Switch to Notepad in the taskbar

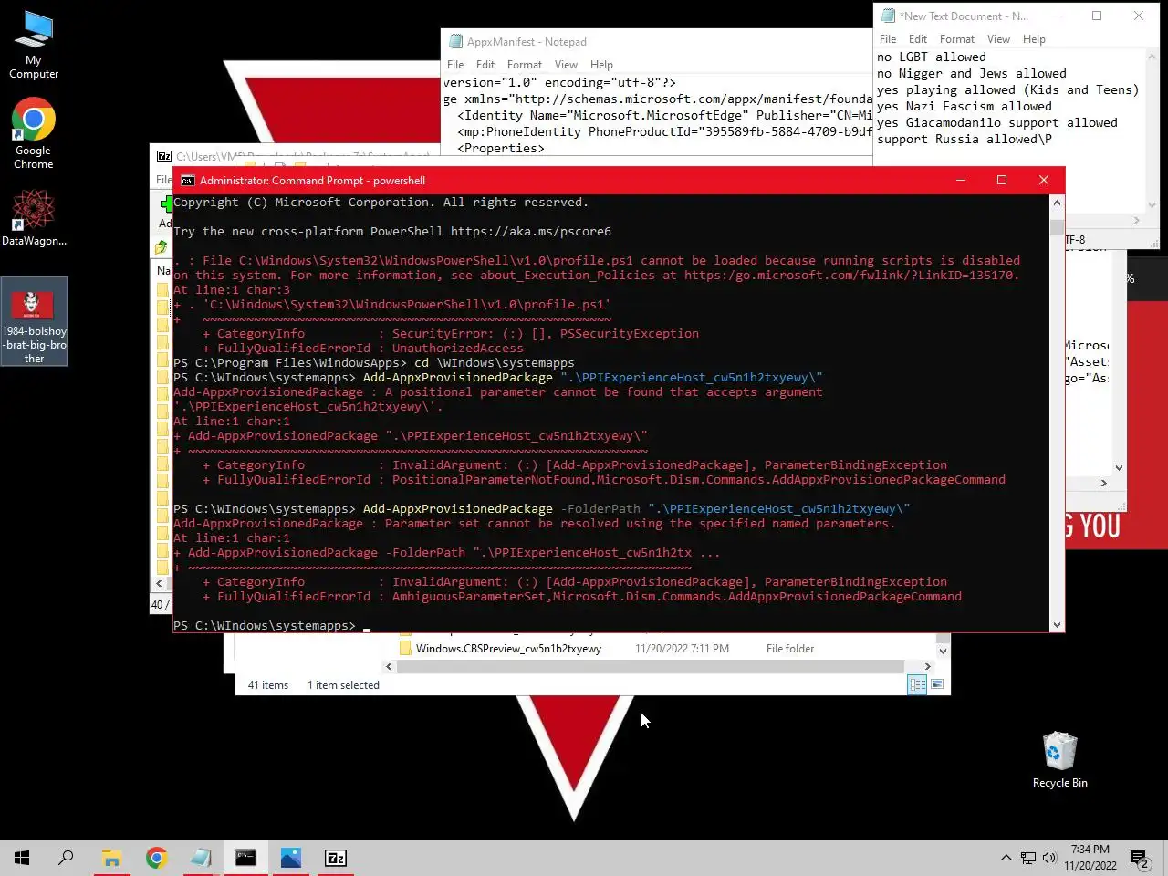click(x=201, y=858)
